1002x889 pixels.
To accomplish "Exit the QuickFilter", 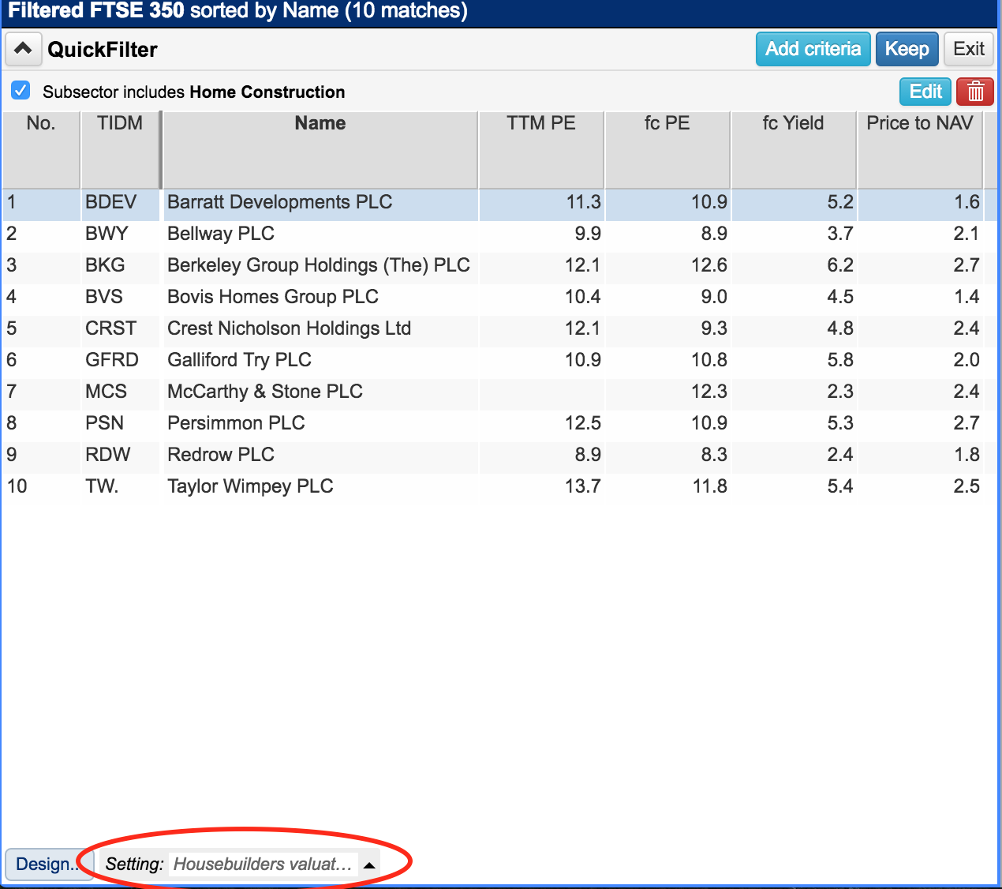I will click(x=969, y=49).
